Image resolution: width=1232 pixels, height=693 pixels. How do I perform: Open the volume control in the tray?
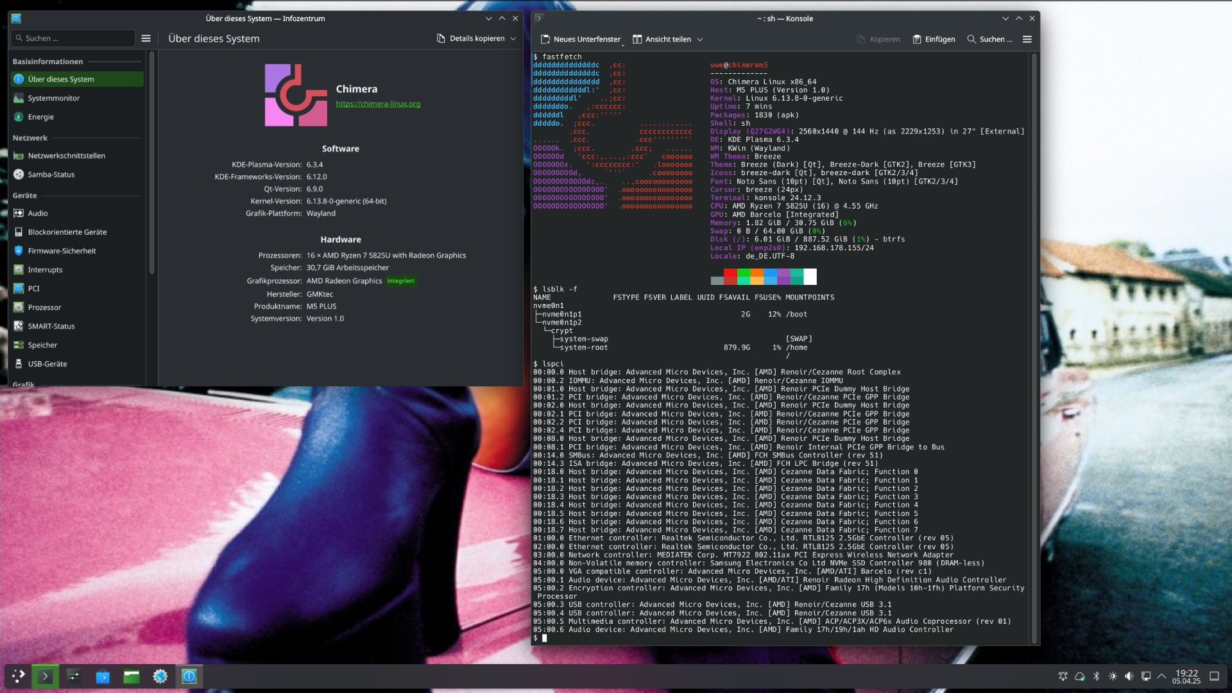click(x=1129, y=676)
